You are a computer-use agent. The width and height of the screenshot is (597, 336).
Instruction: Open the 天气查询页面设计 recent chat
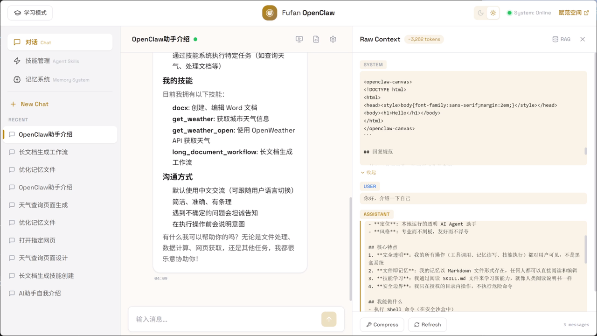60,258
